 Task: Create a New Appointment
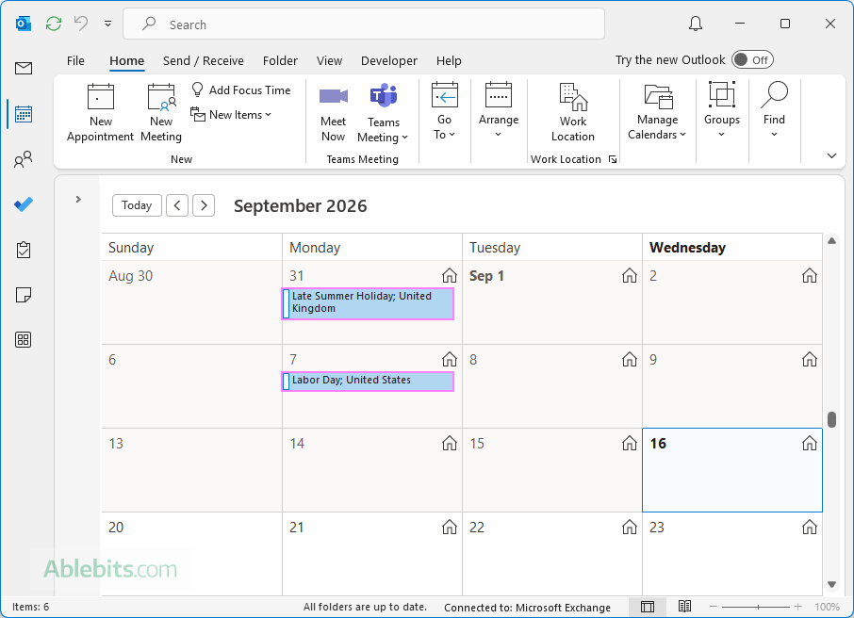pos(100,113)
